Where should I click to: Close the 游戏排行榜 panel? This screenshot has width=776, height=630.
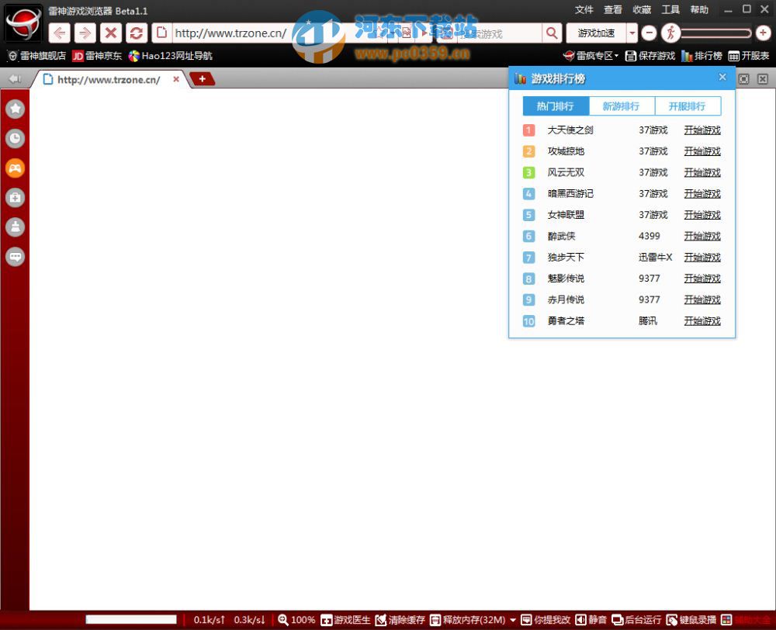(x=722, y=78)
